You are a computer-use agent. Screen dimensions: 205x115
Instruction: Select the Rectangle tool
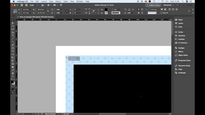pyautogui.click(x=13, y=51)
